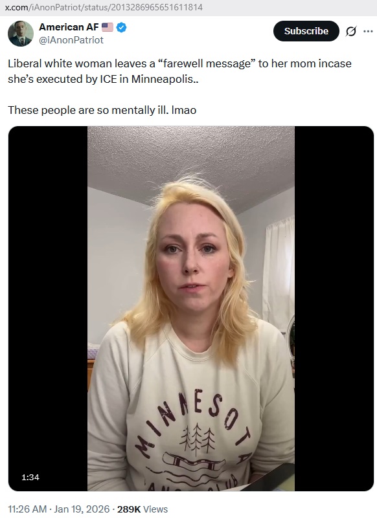Subscribe to American AF
Image resolution: width=377 pixels, height=519 pixels.
306,31
